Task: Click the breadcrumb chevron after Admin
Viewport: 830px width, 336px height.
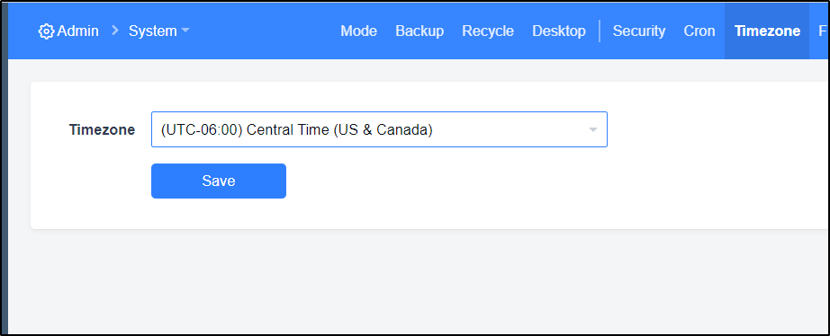Action: click(x=115, y=31)
